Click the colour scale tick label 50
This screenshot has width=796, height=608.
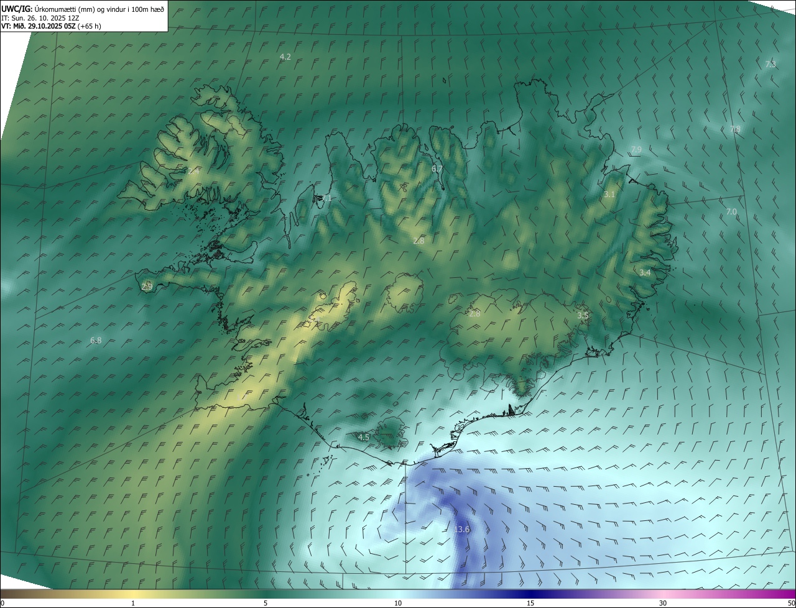click(791, 604)
